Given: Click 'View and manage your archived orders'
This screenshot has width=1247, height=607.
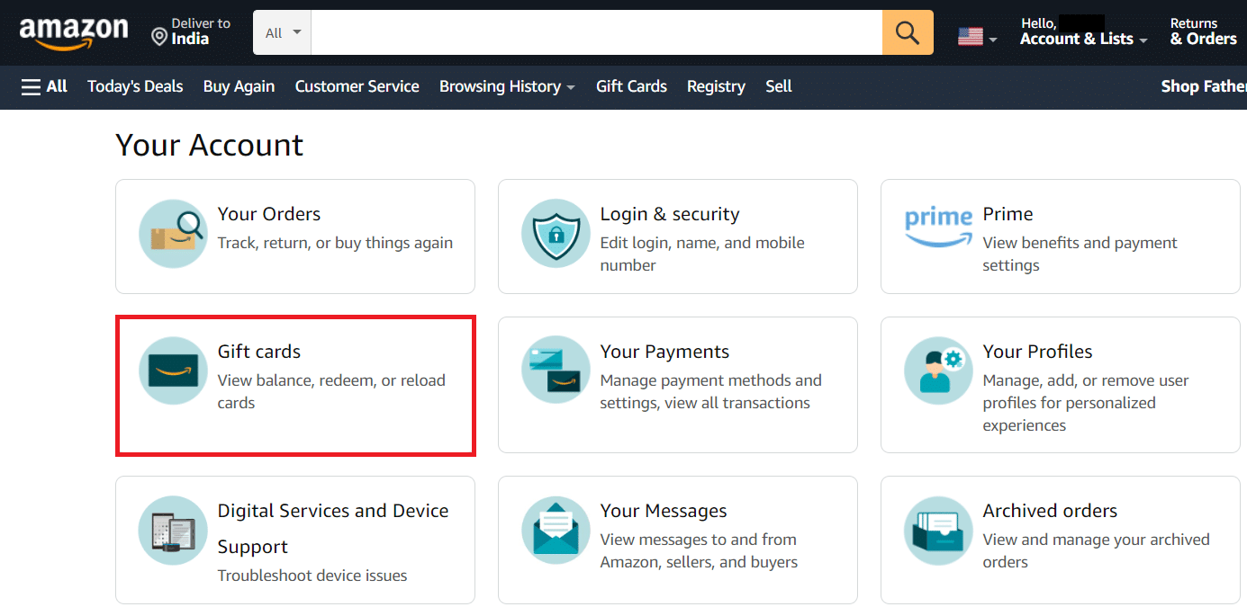Looking at the screenshot, I should coord(1096,550).
